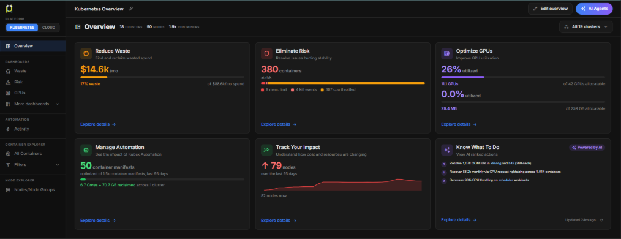
Task: Select Overview in the sidebar
Action: 33,46
